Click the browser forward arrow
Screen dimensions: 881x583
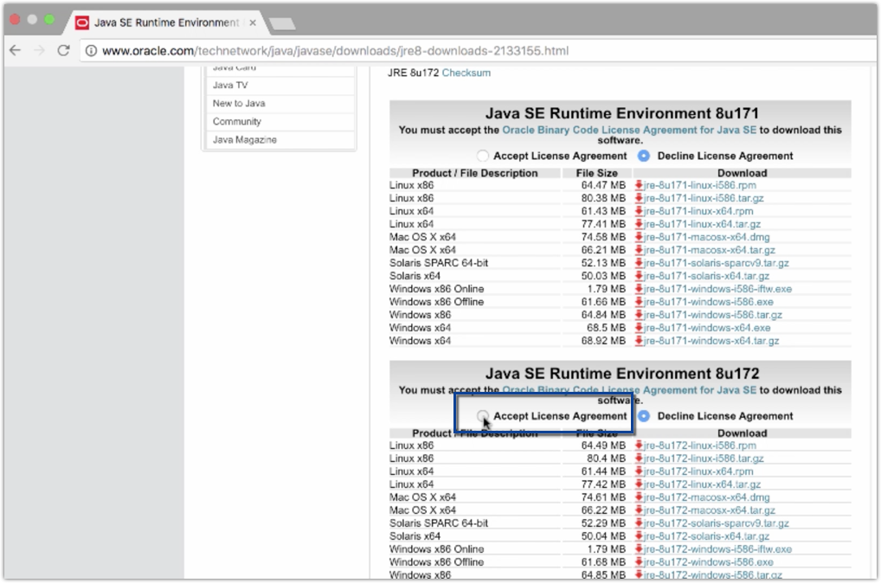tap(38, 50)
